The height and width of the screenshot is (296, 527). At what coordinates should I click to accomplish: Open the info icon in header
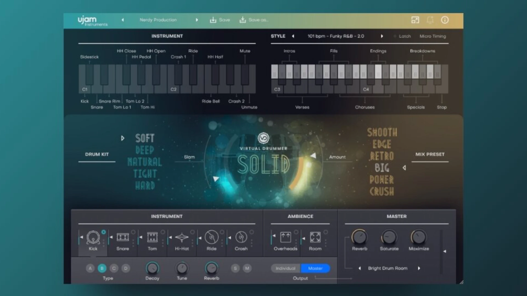pyautogui.click(x=445, y=20)
